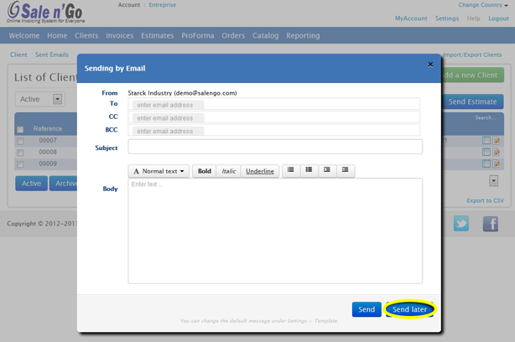Viewport: 515px width, 342px height.
Task: Indent the body text
Action: (x=345, y=171)
